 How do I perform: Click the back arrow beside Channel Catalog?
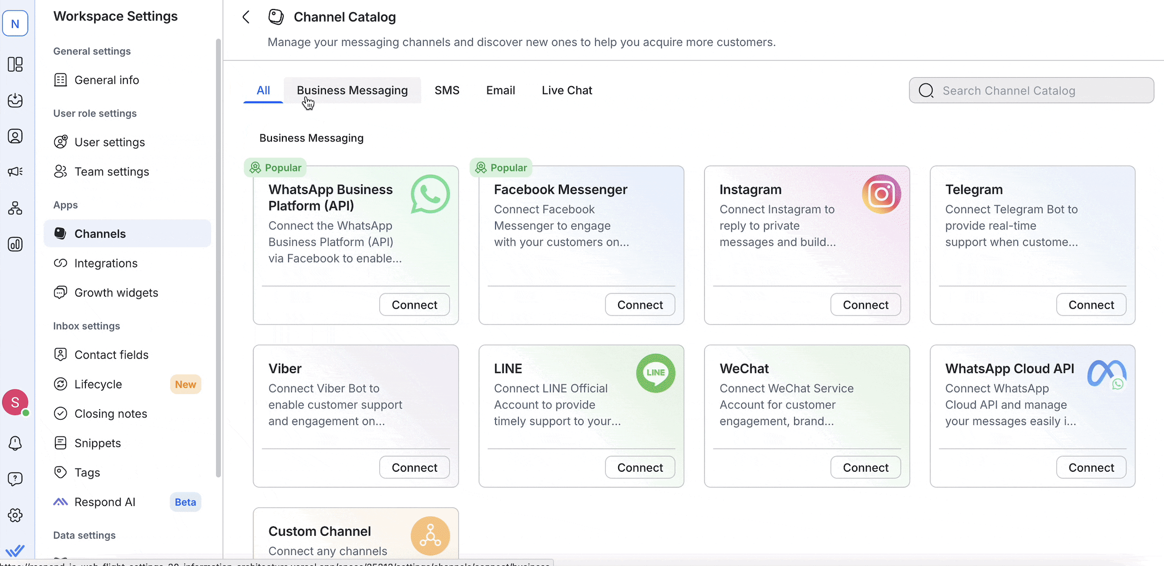245,17
